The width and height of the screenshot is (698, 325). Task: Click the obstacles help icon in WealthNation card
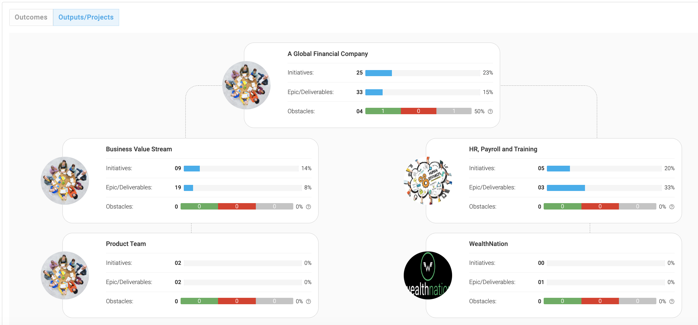(x=672, y=301)
